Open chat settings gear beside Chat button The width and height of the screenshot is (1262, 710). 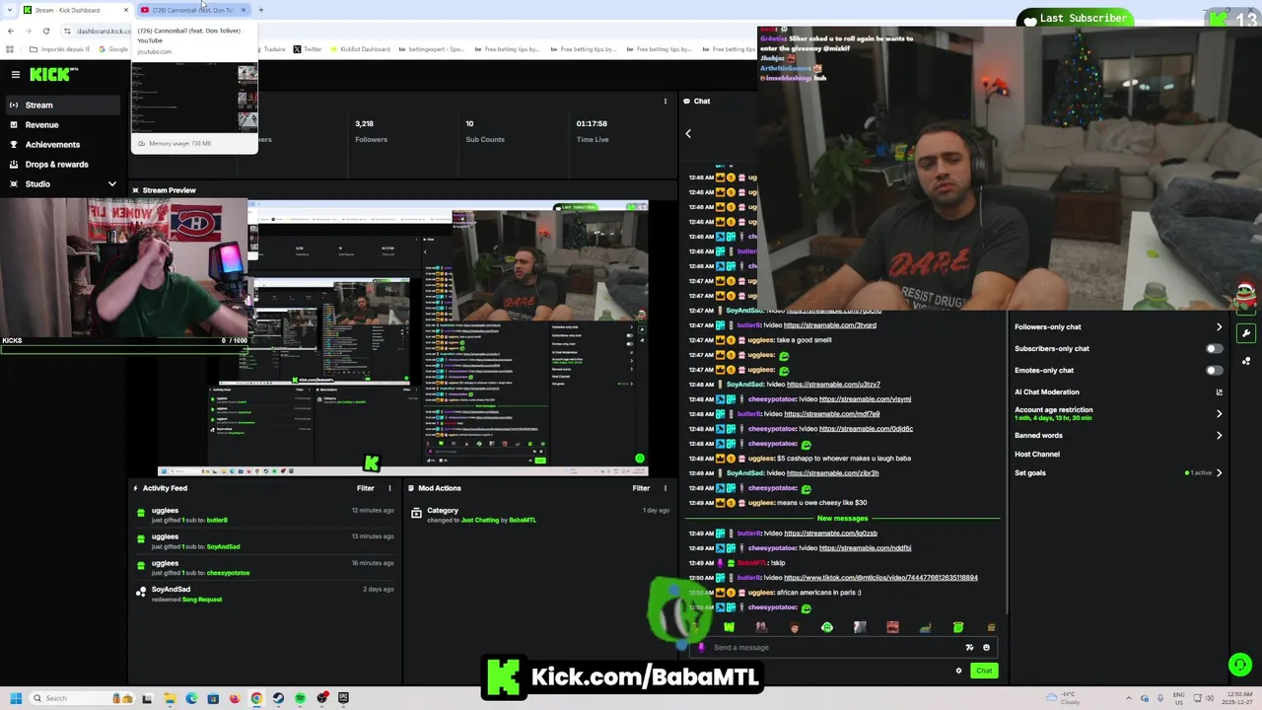tap(958, 671)
